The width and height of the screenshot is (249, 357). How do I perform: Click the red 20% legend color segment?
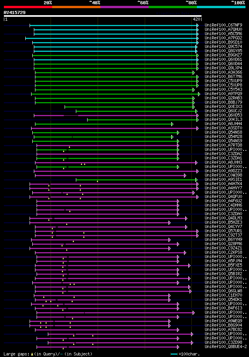pos(28,7)
